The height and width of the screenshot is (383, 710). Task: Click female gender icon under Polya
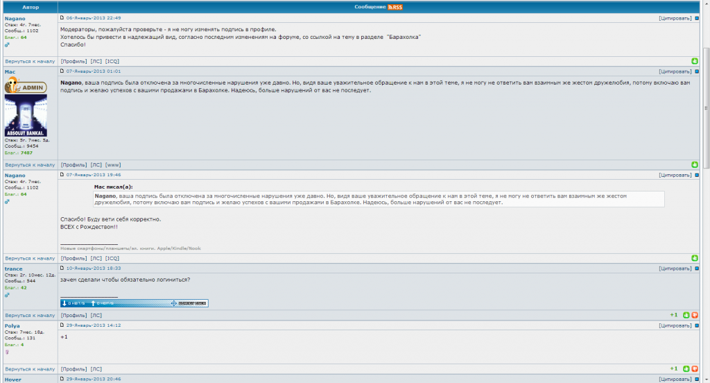tap(7, 352)
